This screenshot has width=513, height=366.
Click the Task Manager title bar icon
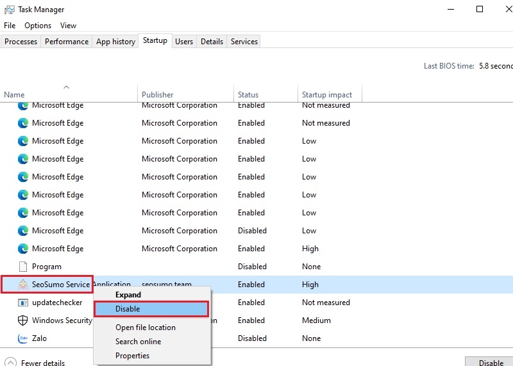click(9, 10)
